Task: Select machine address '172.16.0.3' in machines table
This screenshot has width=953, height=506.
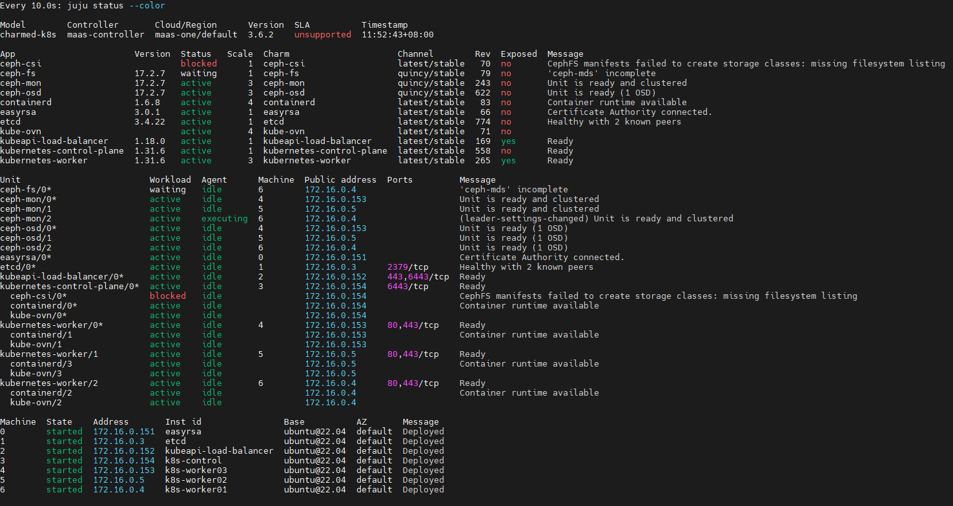Action: click(x=119, y=441)
